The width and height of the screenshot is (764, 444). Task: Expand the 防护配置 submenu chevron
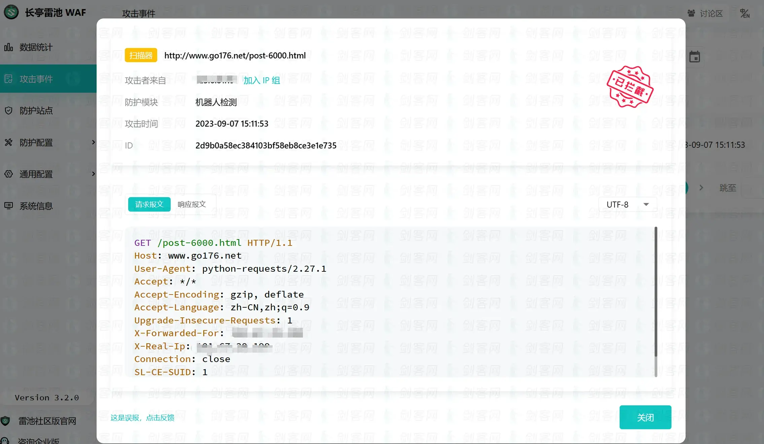tap(94, 142)
